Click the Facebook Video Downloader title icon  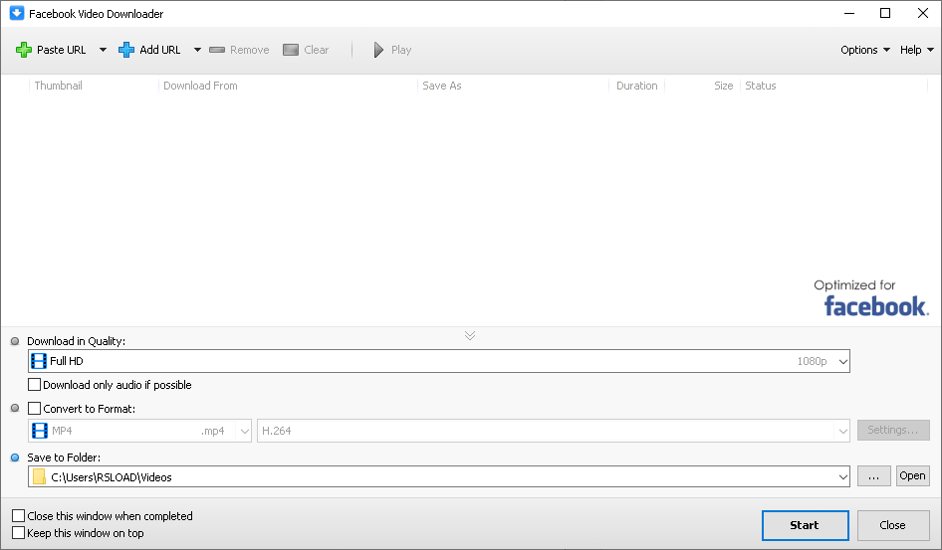point(16,14)
